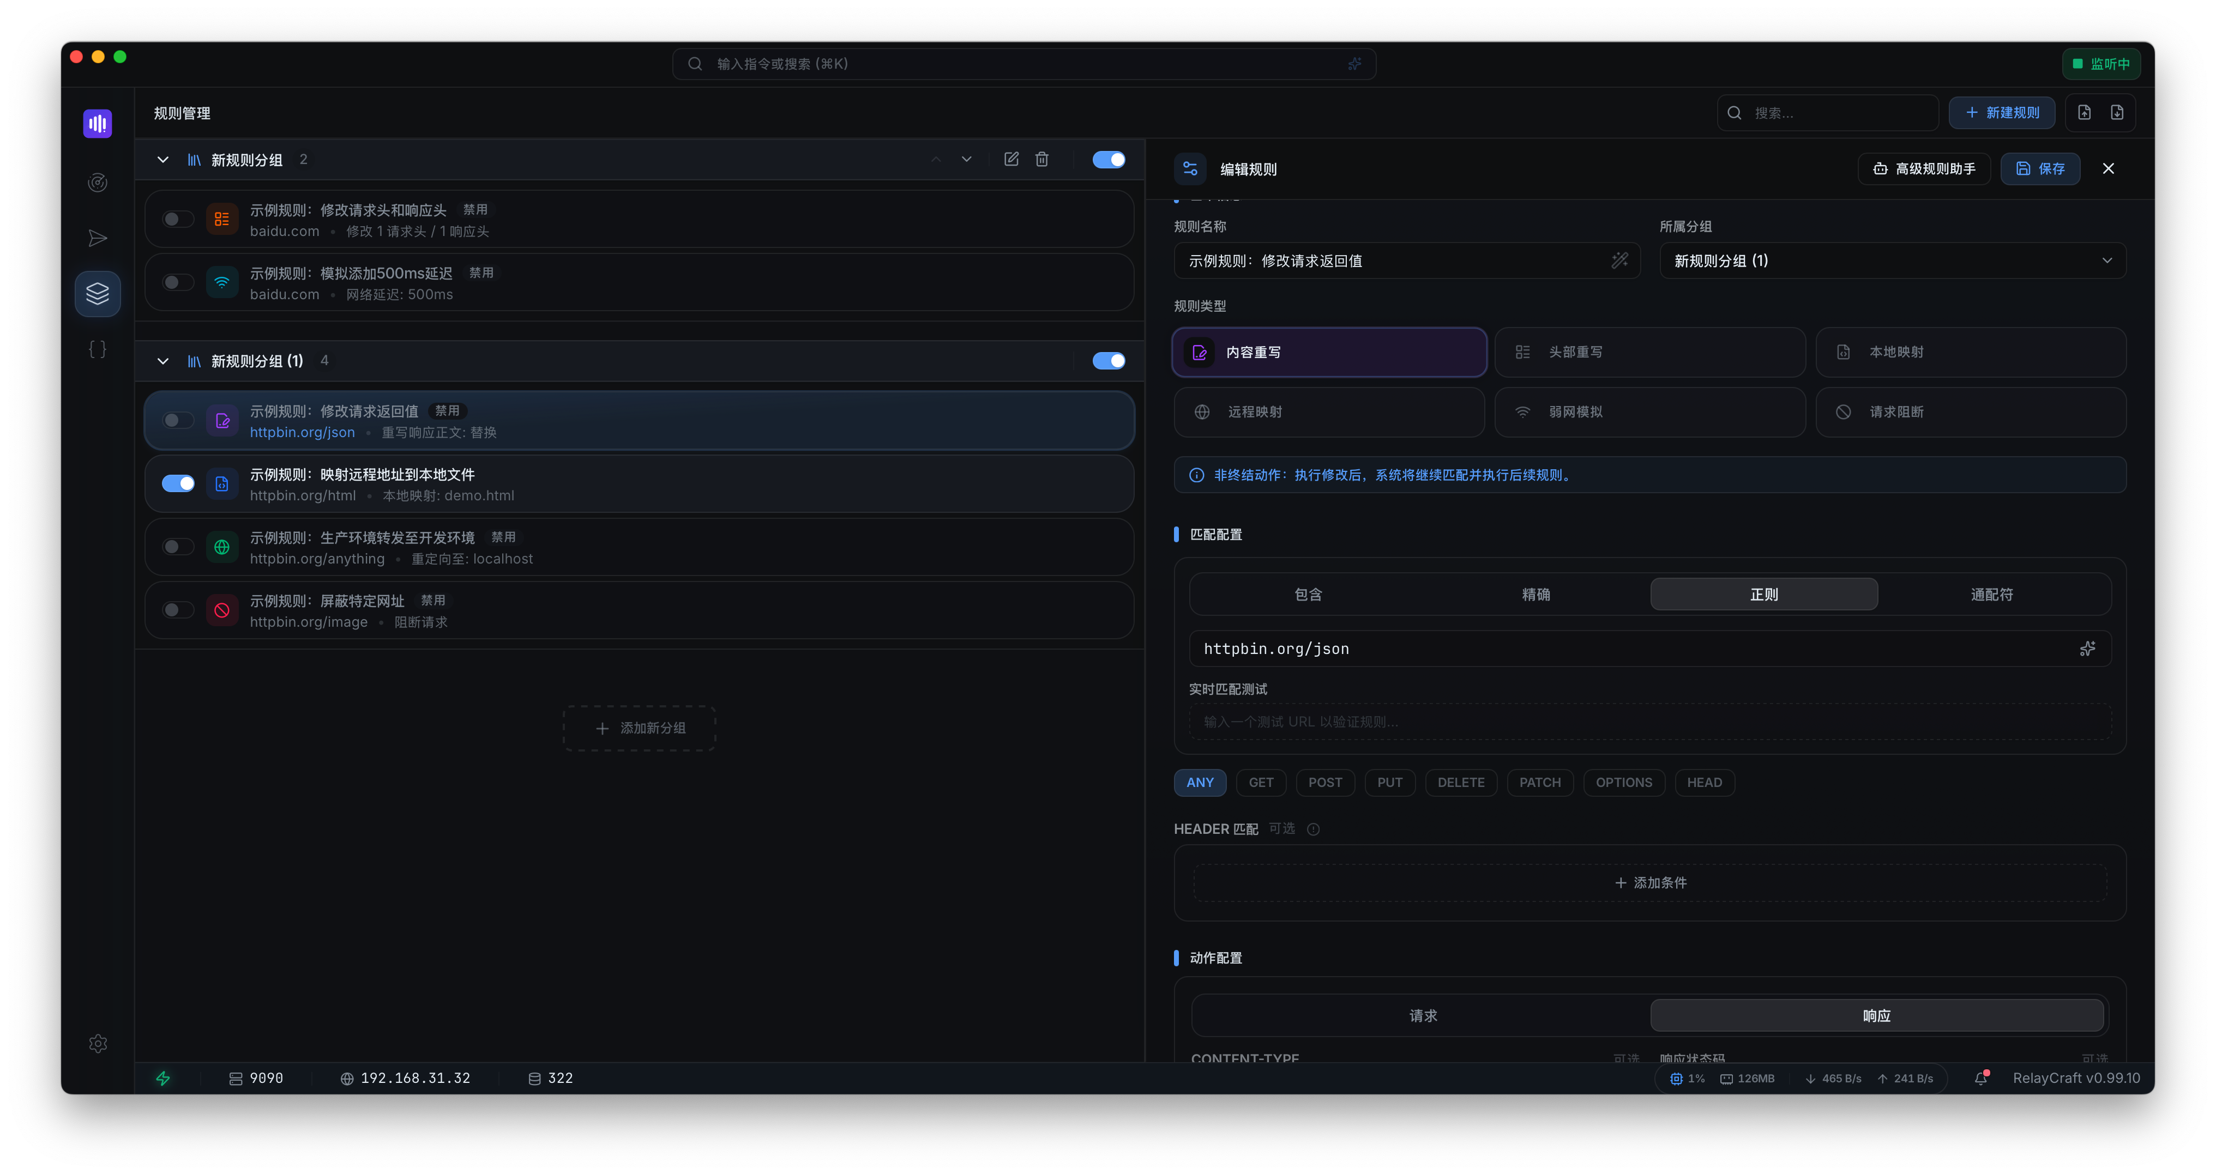
Task: Click the 新建规则 button
Action: 2001,113
